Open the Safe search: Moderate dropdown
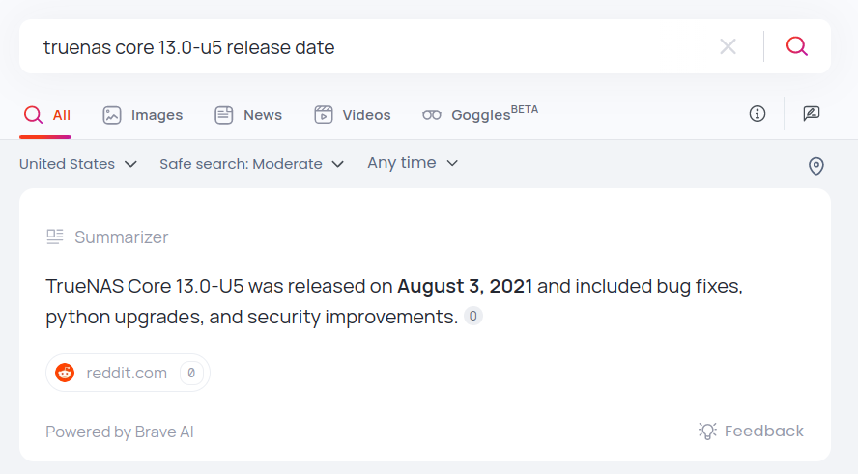The image size is (858, 474). tap(251, 164)
